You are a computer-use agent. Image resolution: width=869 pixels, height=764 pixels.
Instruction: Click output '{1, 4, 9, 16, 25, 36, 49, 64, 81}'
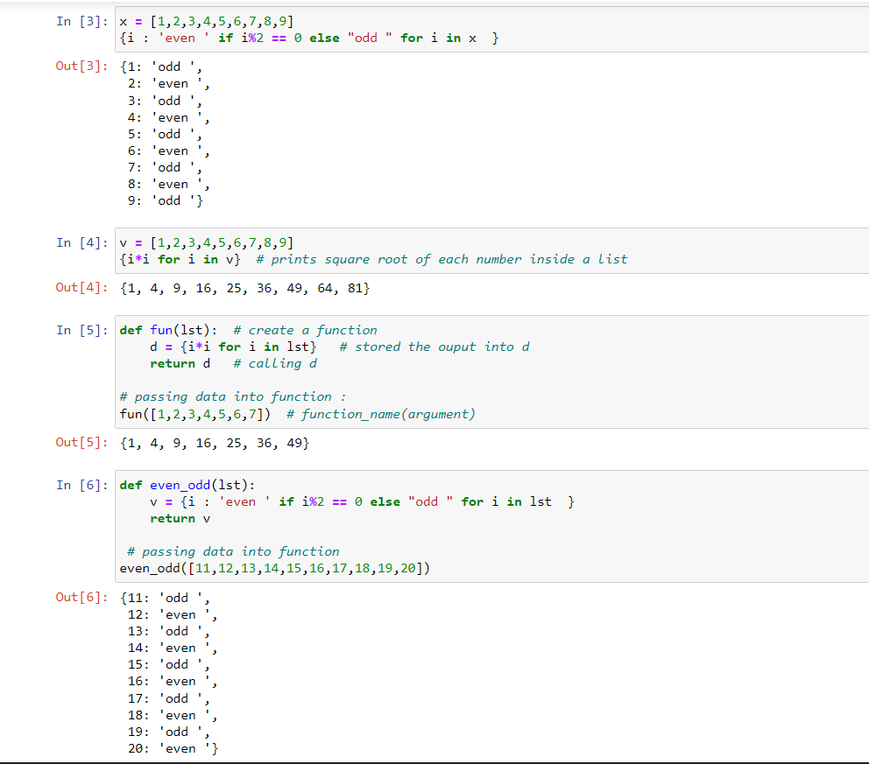point(245,289)
